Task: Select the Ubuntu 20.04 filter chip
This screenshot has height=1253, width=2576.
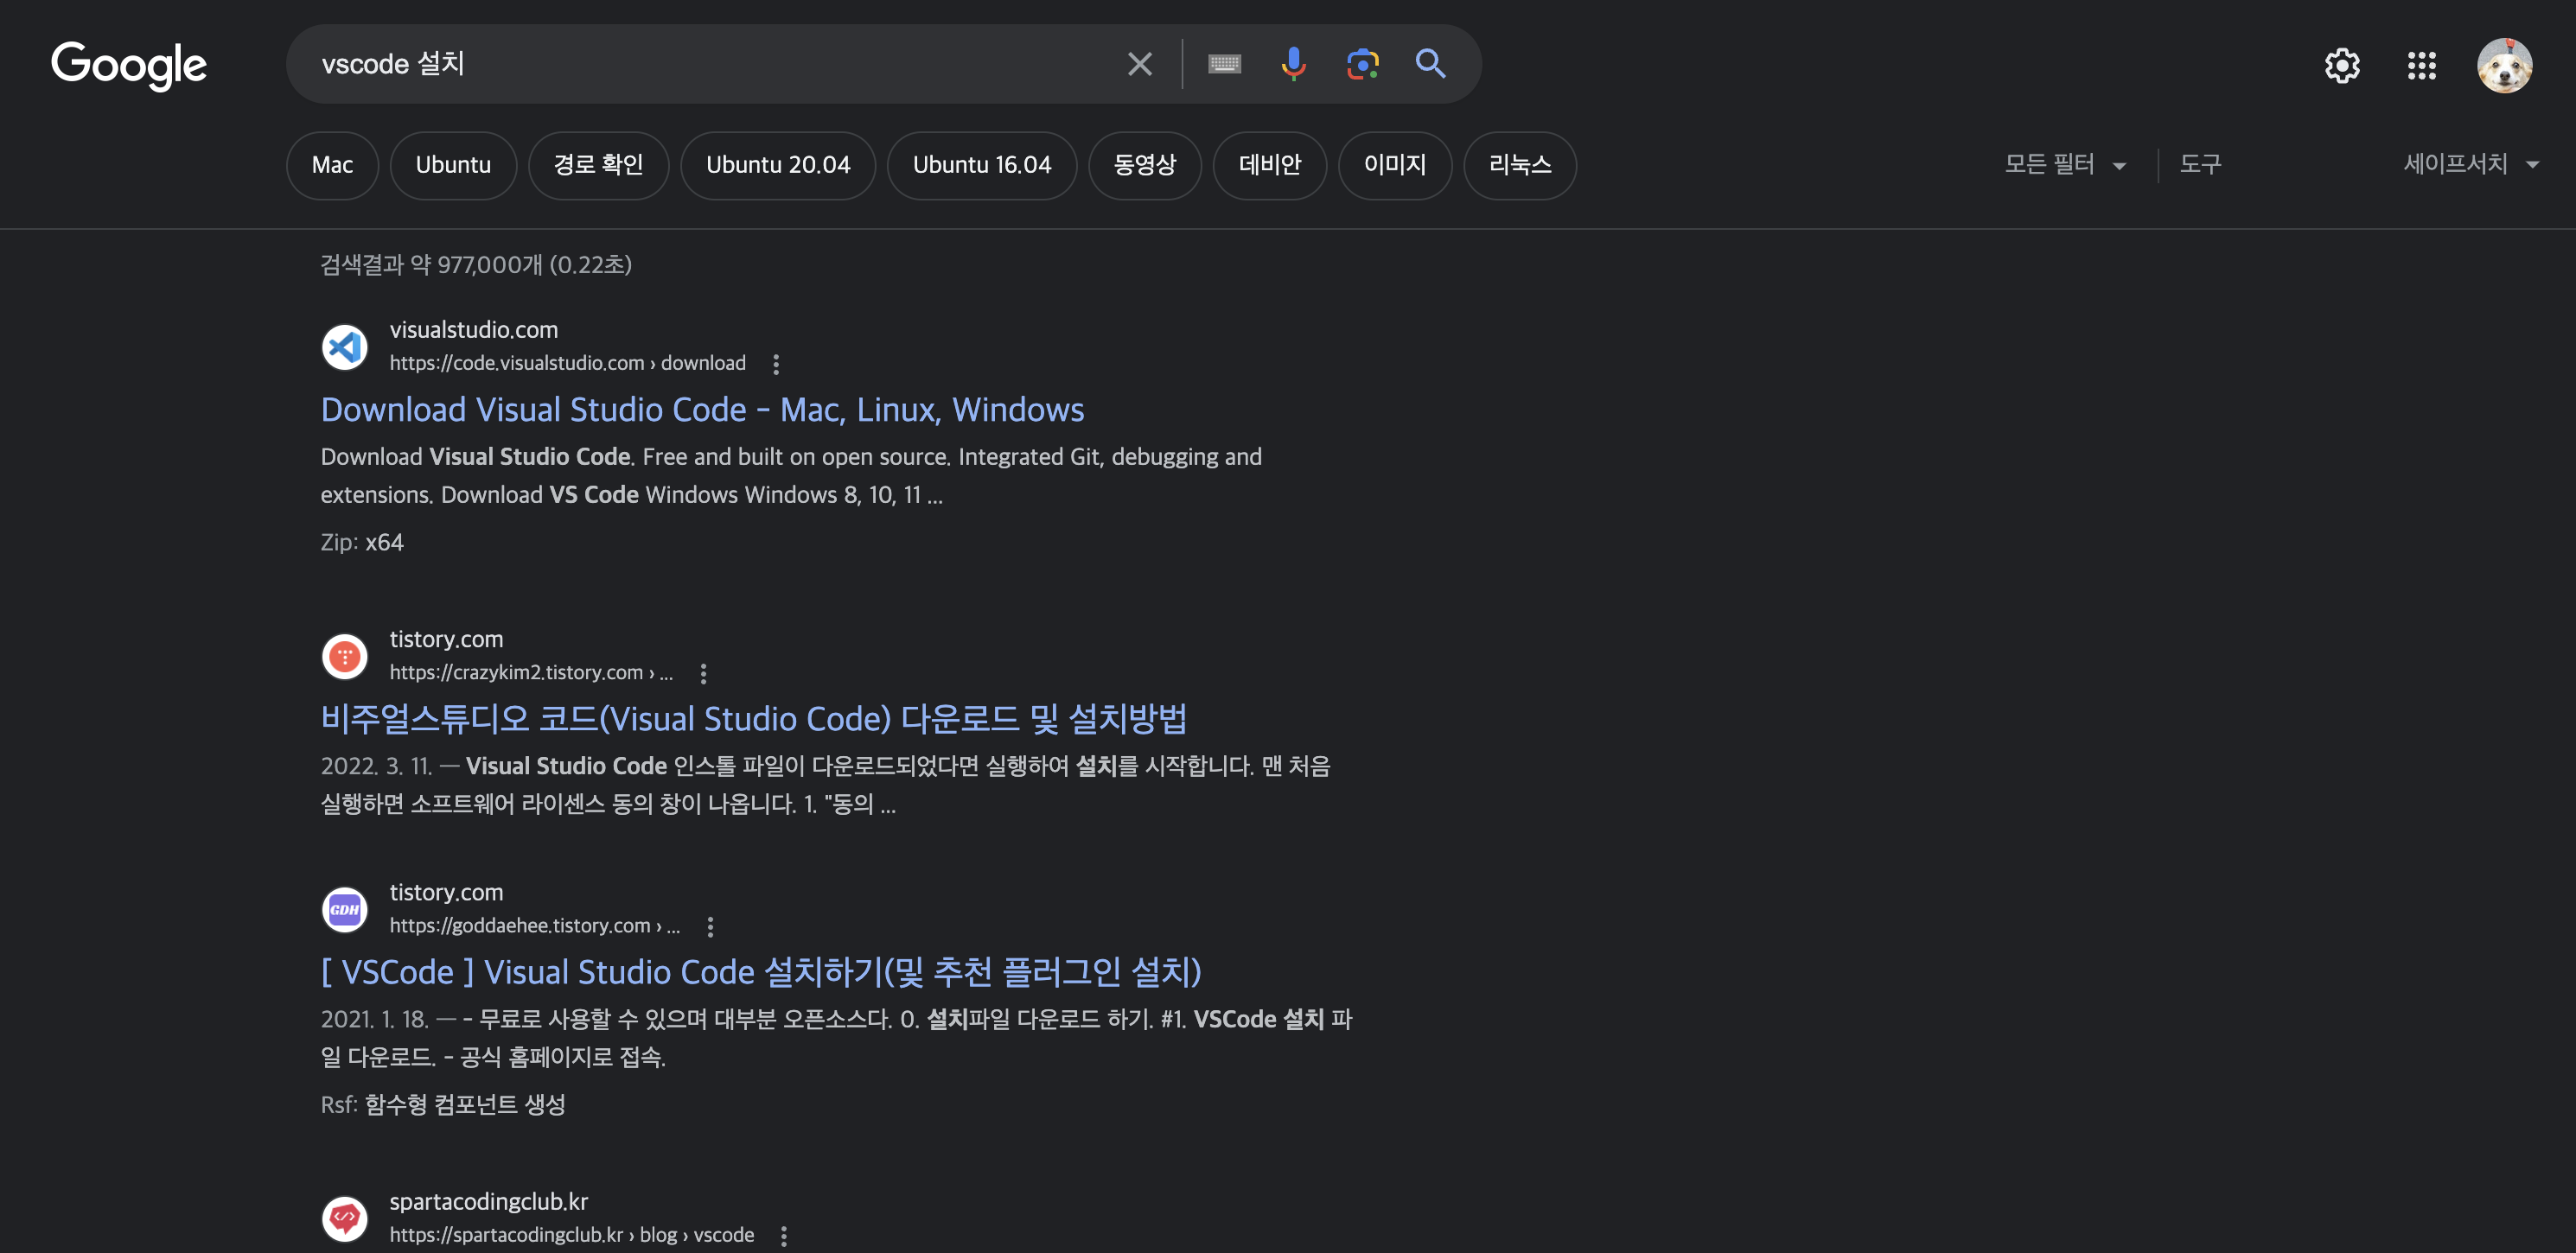Action: click(x=777, y=165)
